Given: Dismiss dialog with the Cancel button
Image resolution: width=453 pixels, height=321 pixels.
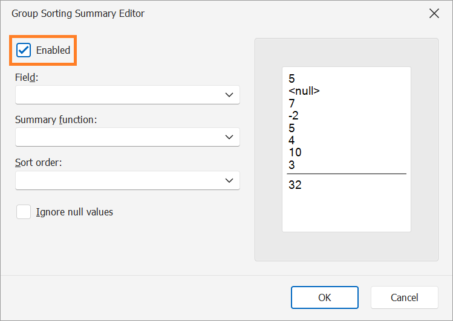Looking at the screenshot, I should click(405, 297).
